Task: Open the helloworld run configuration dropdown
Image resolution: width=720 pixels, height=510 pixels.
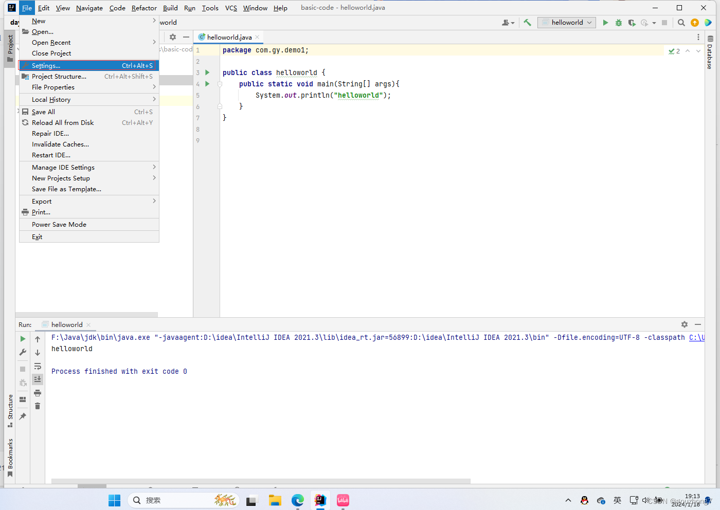Action: click(567, 23)
